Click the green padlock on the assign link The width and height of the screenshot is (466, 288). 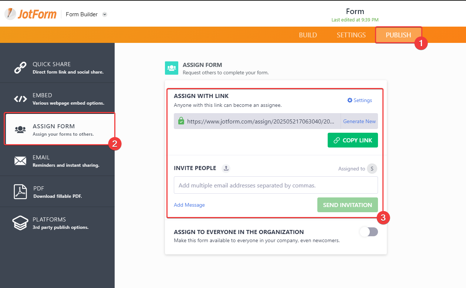181,121
